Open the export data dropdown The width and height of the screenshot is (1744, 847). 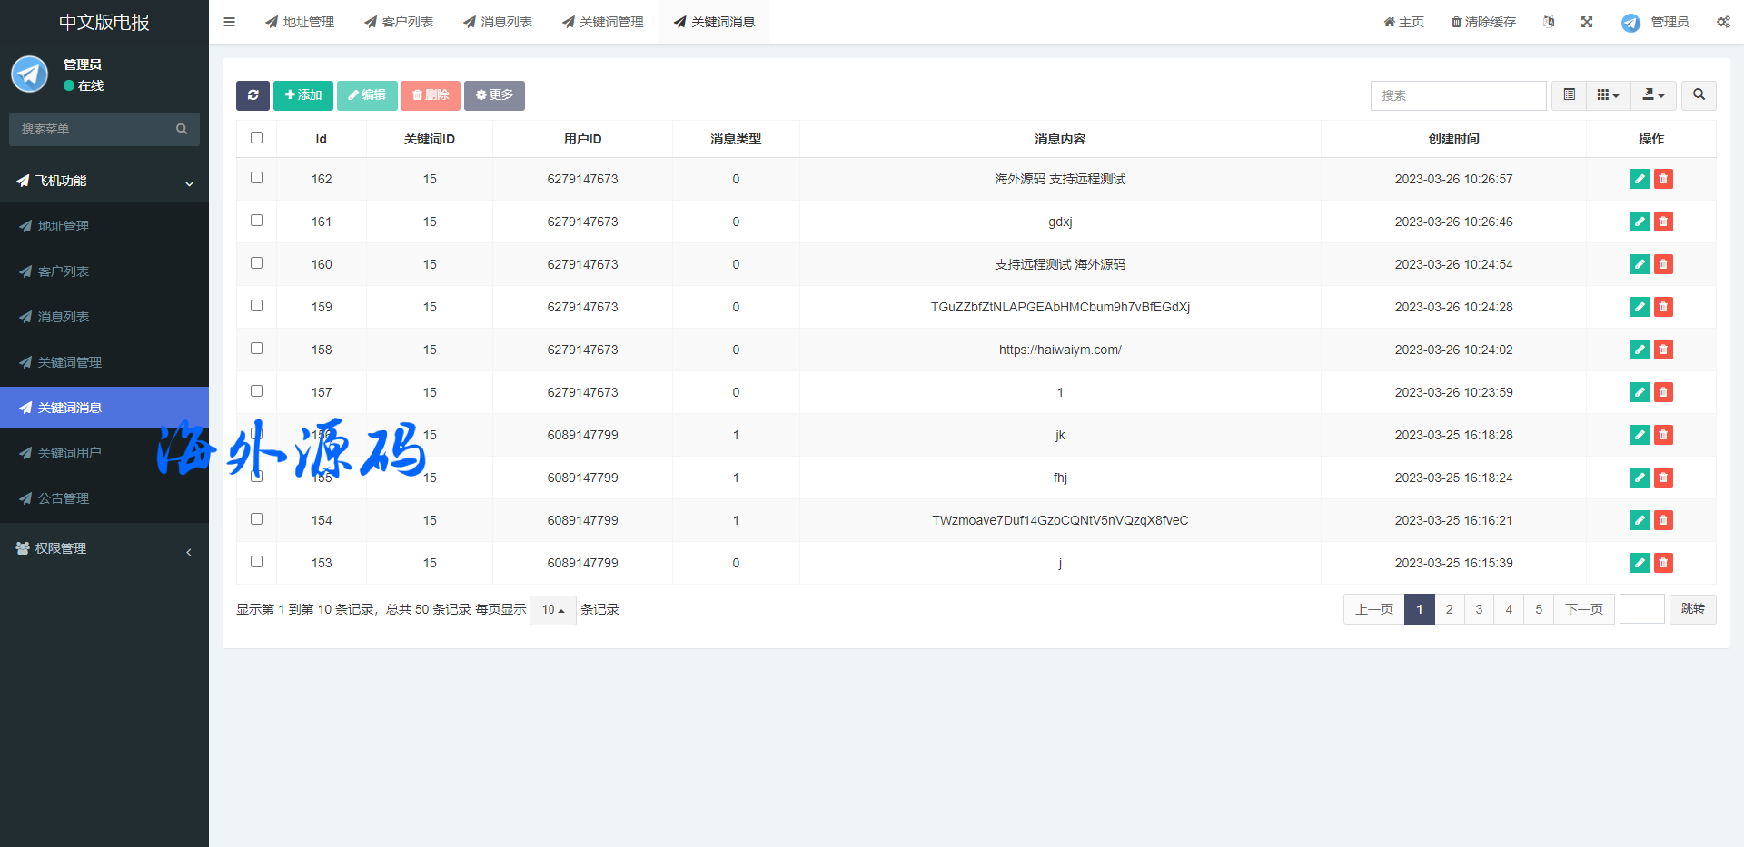click(x=1653, y=95)
